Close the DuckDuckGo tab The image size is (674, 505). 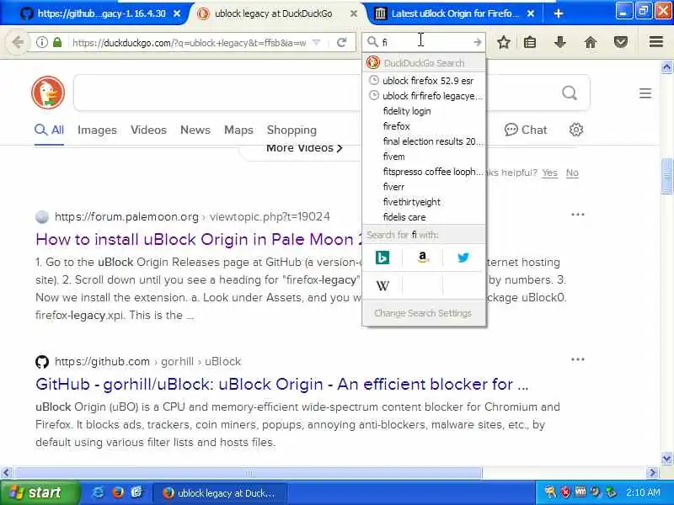pos(353,13)
